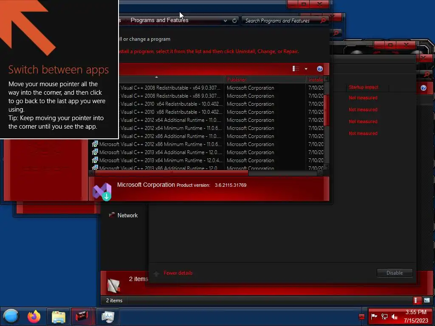Viewport: 435px width, 326px height.
Task: Open the More options view dropdown arrow
Action: (306, 69)
